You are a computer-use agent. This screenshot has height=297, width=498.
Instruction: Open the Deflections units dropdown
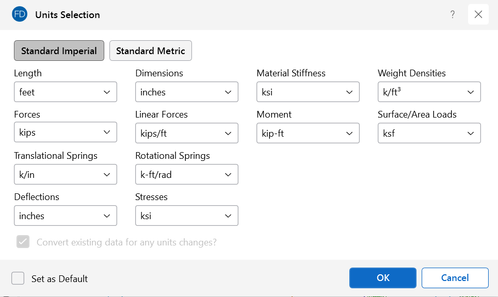pyautogui.click(x=66, y=216)
